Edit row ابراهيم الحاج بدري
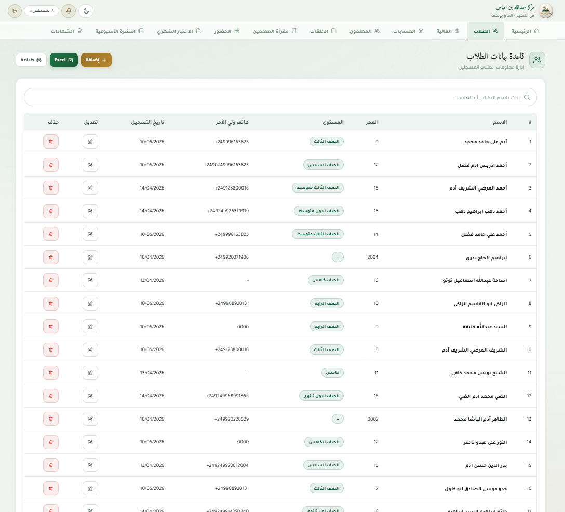565x512 pixels. click(x=90, y=257)
